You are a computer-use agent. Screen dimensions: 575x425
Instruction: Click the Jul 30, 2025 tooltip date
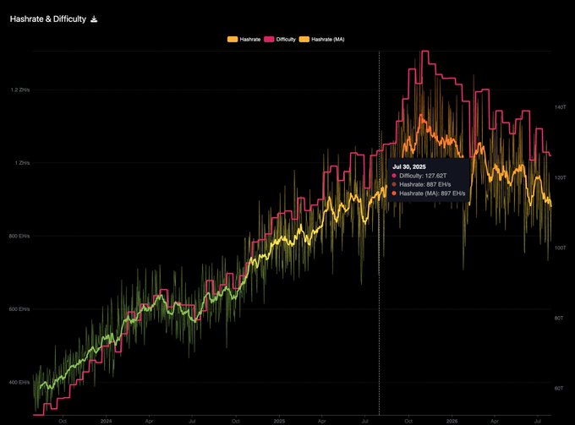pos(409,166)
